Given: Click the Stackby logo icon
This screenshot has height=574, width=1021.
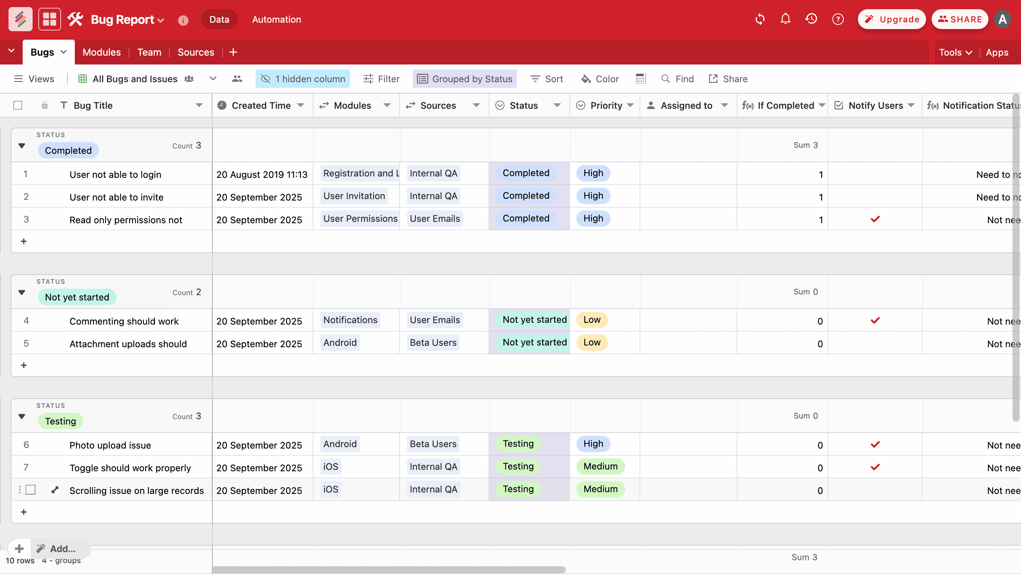Looking at the screenshot, I should pyautogui.click(x=20, y=19).
